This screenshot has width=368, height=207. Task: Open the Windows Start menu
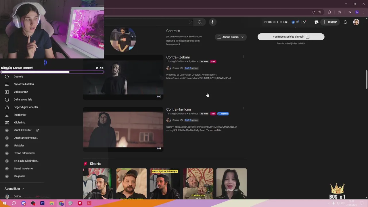click(x=5, y=203)
